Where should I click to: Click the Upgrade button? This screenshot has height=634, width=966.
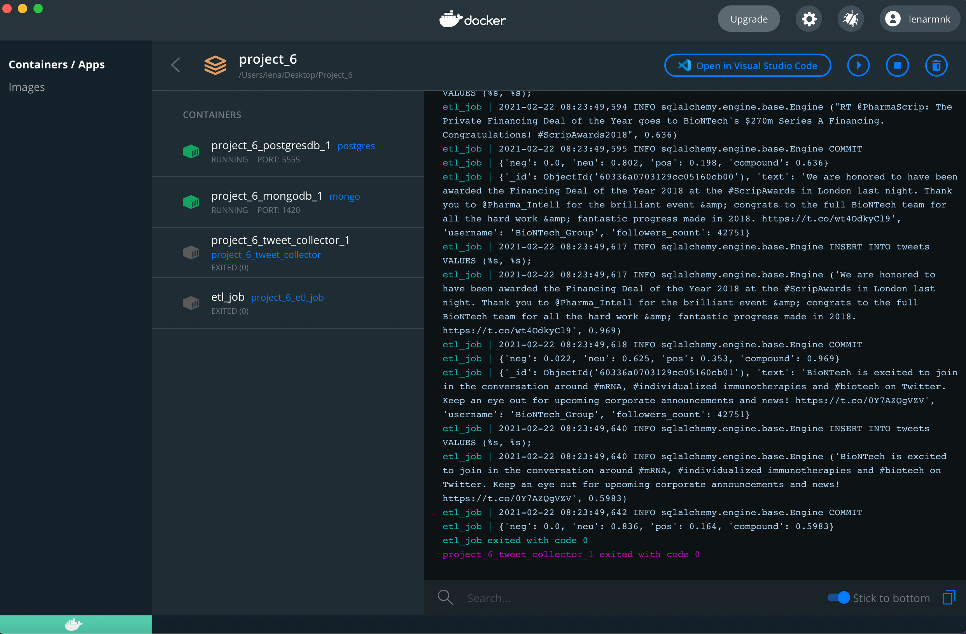click(x=749, y=19)
